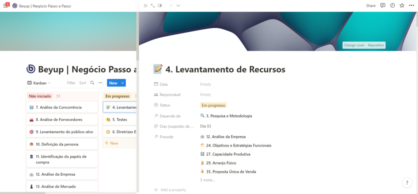Click the comments icon in top bar
Viewport: 418px width, 194px height.
382,6
